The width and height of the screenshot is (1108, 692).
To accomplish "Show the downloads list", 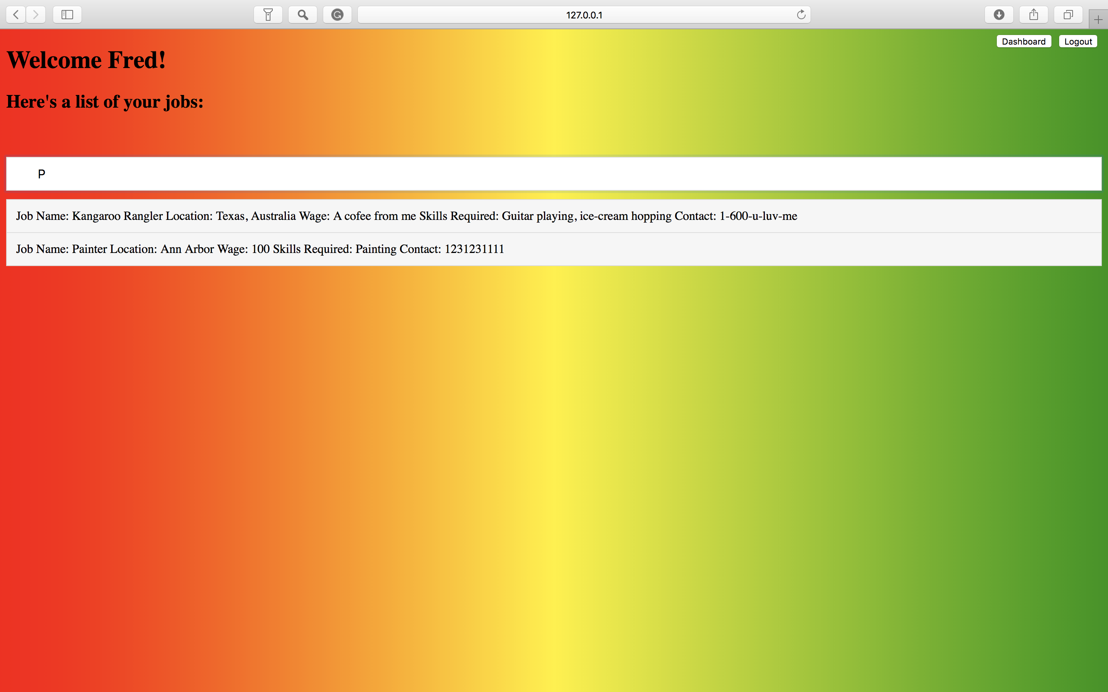I will pyautogui.click(x=999, y=15).
